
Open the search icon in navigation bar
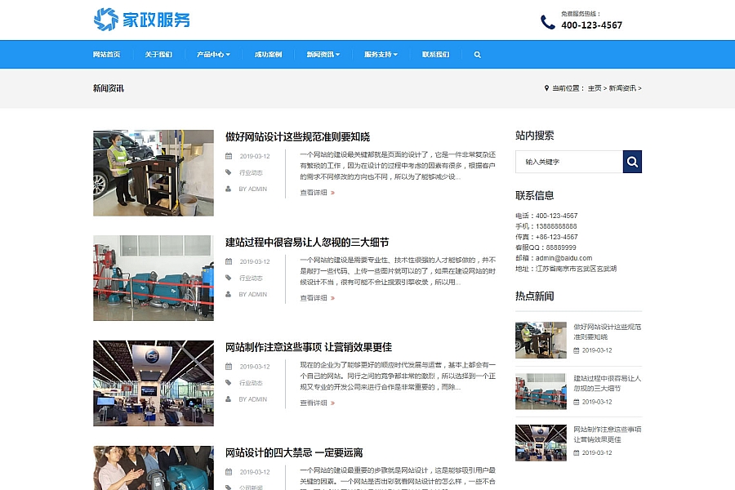click(477, 55)
